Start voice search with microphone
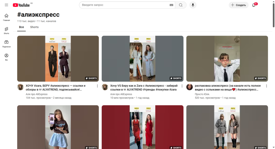The image size is (275, 149). pyautogui.click(x=193, y=5)
